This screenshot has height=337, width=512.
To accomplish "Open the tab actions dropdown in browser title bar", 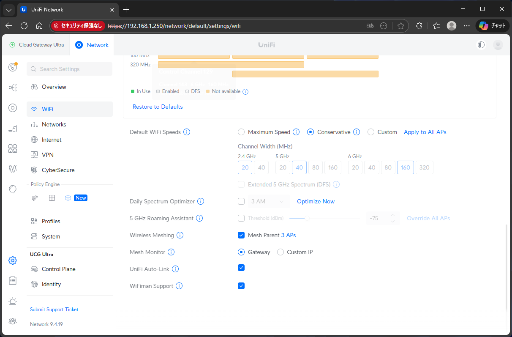I will pyautogui.click(x=8, y=9).
